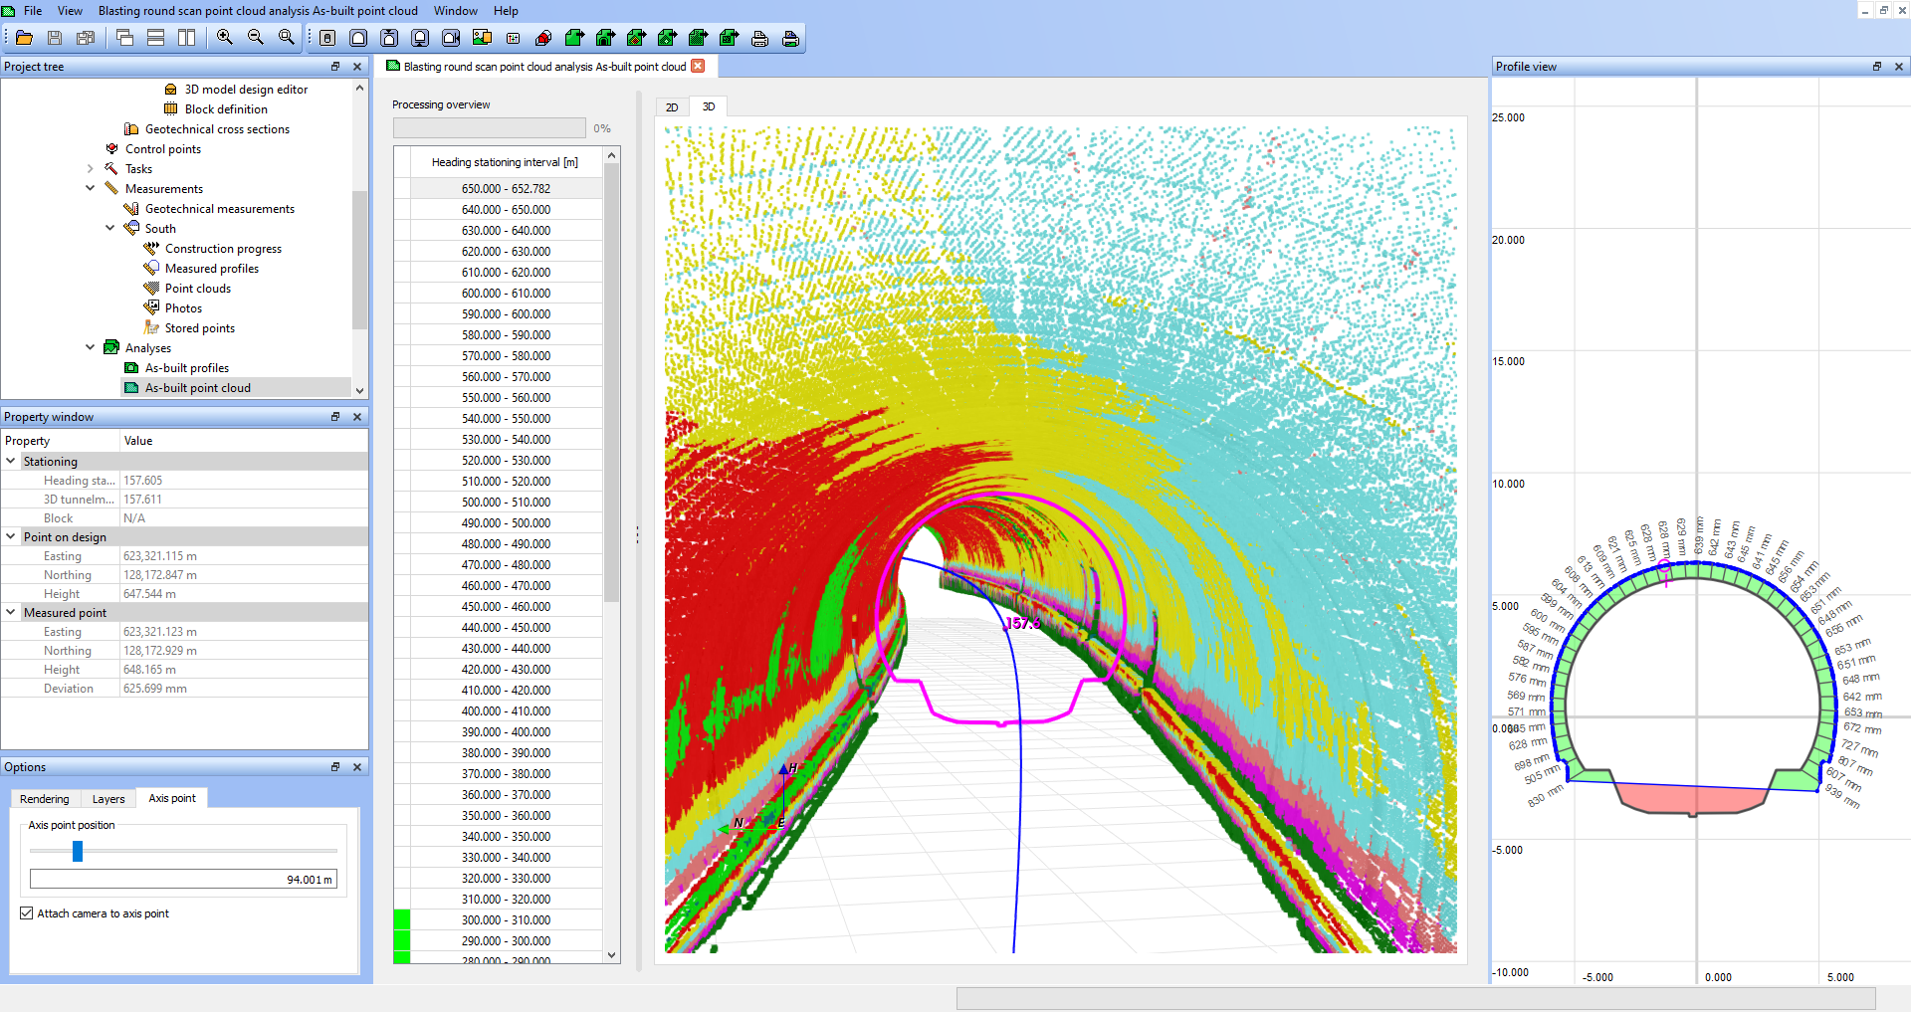Select Geotechnical cross sections tree item
The width and height of the screenshot is (1911, 1012).
coord(217,129)
